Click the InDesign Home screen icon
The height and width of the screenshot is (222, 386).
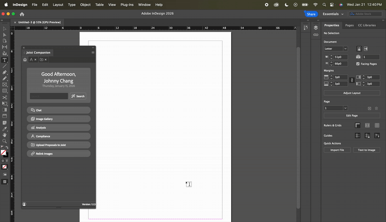point(22,14)
